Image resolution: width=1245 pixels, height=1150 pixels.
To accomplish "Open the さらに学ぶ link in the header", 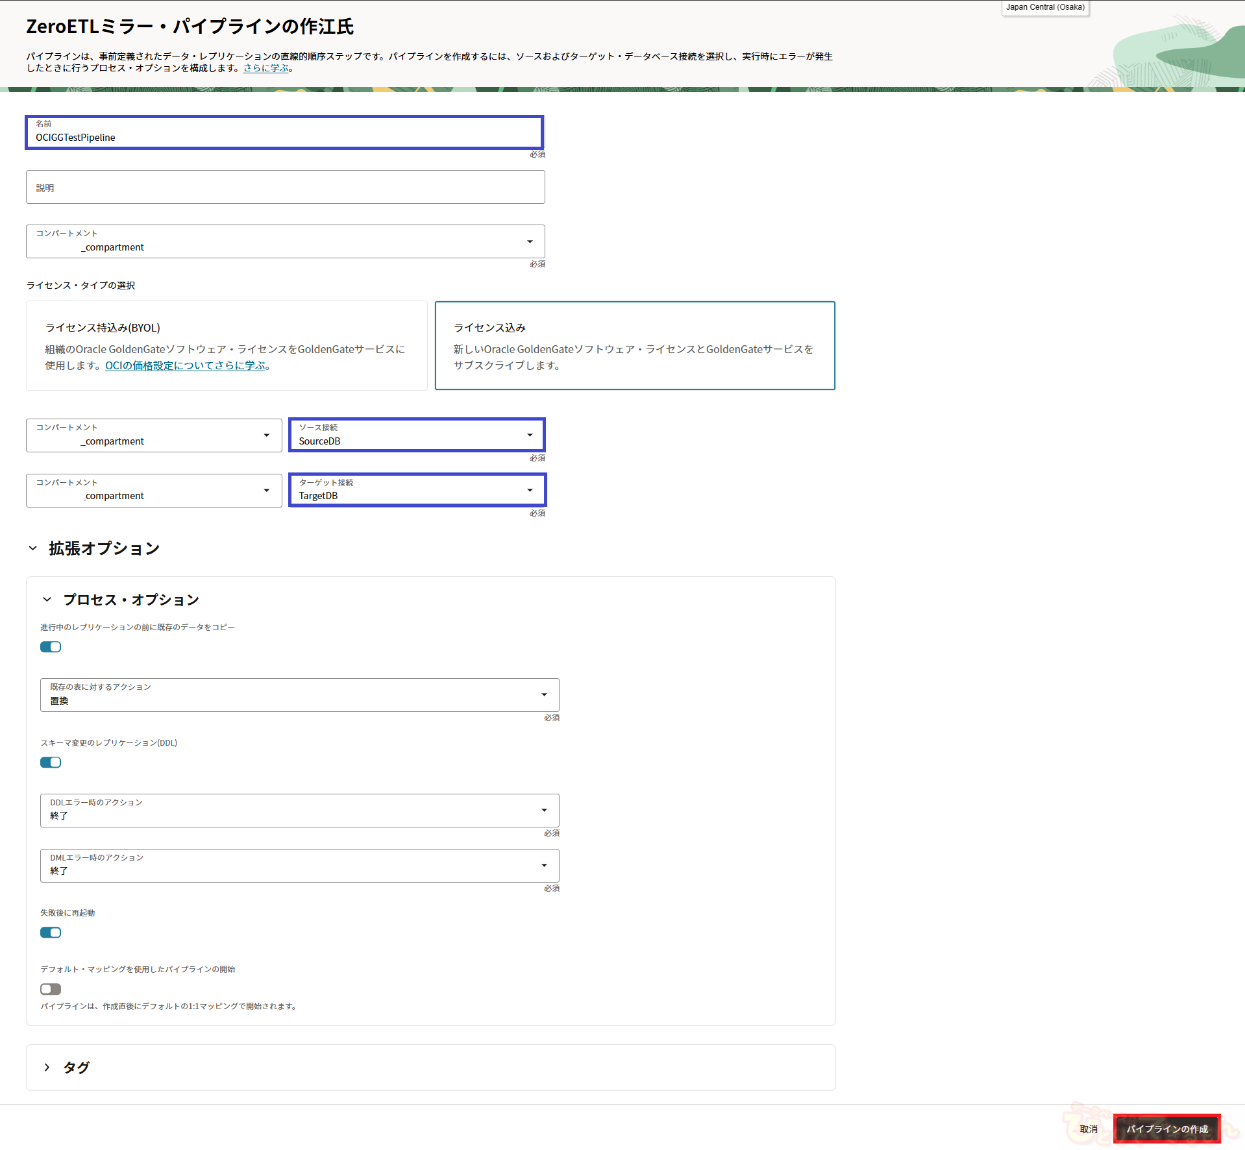I will coord(265,68).
